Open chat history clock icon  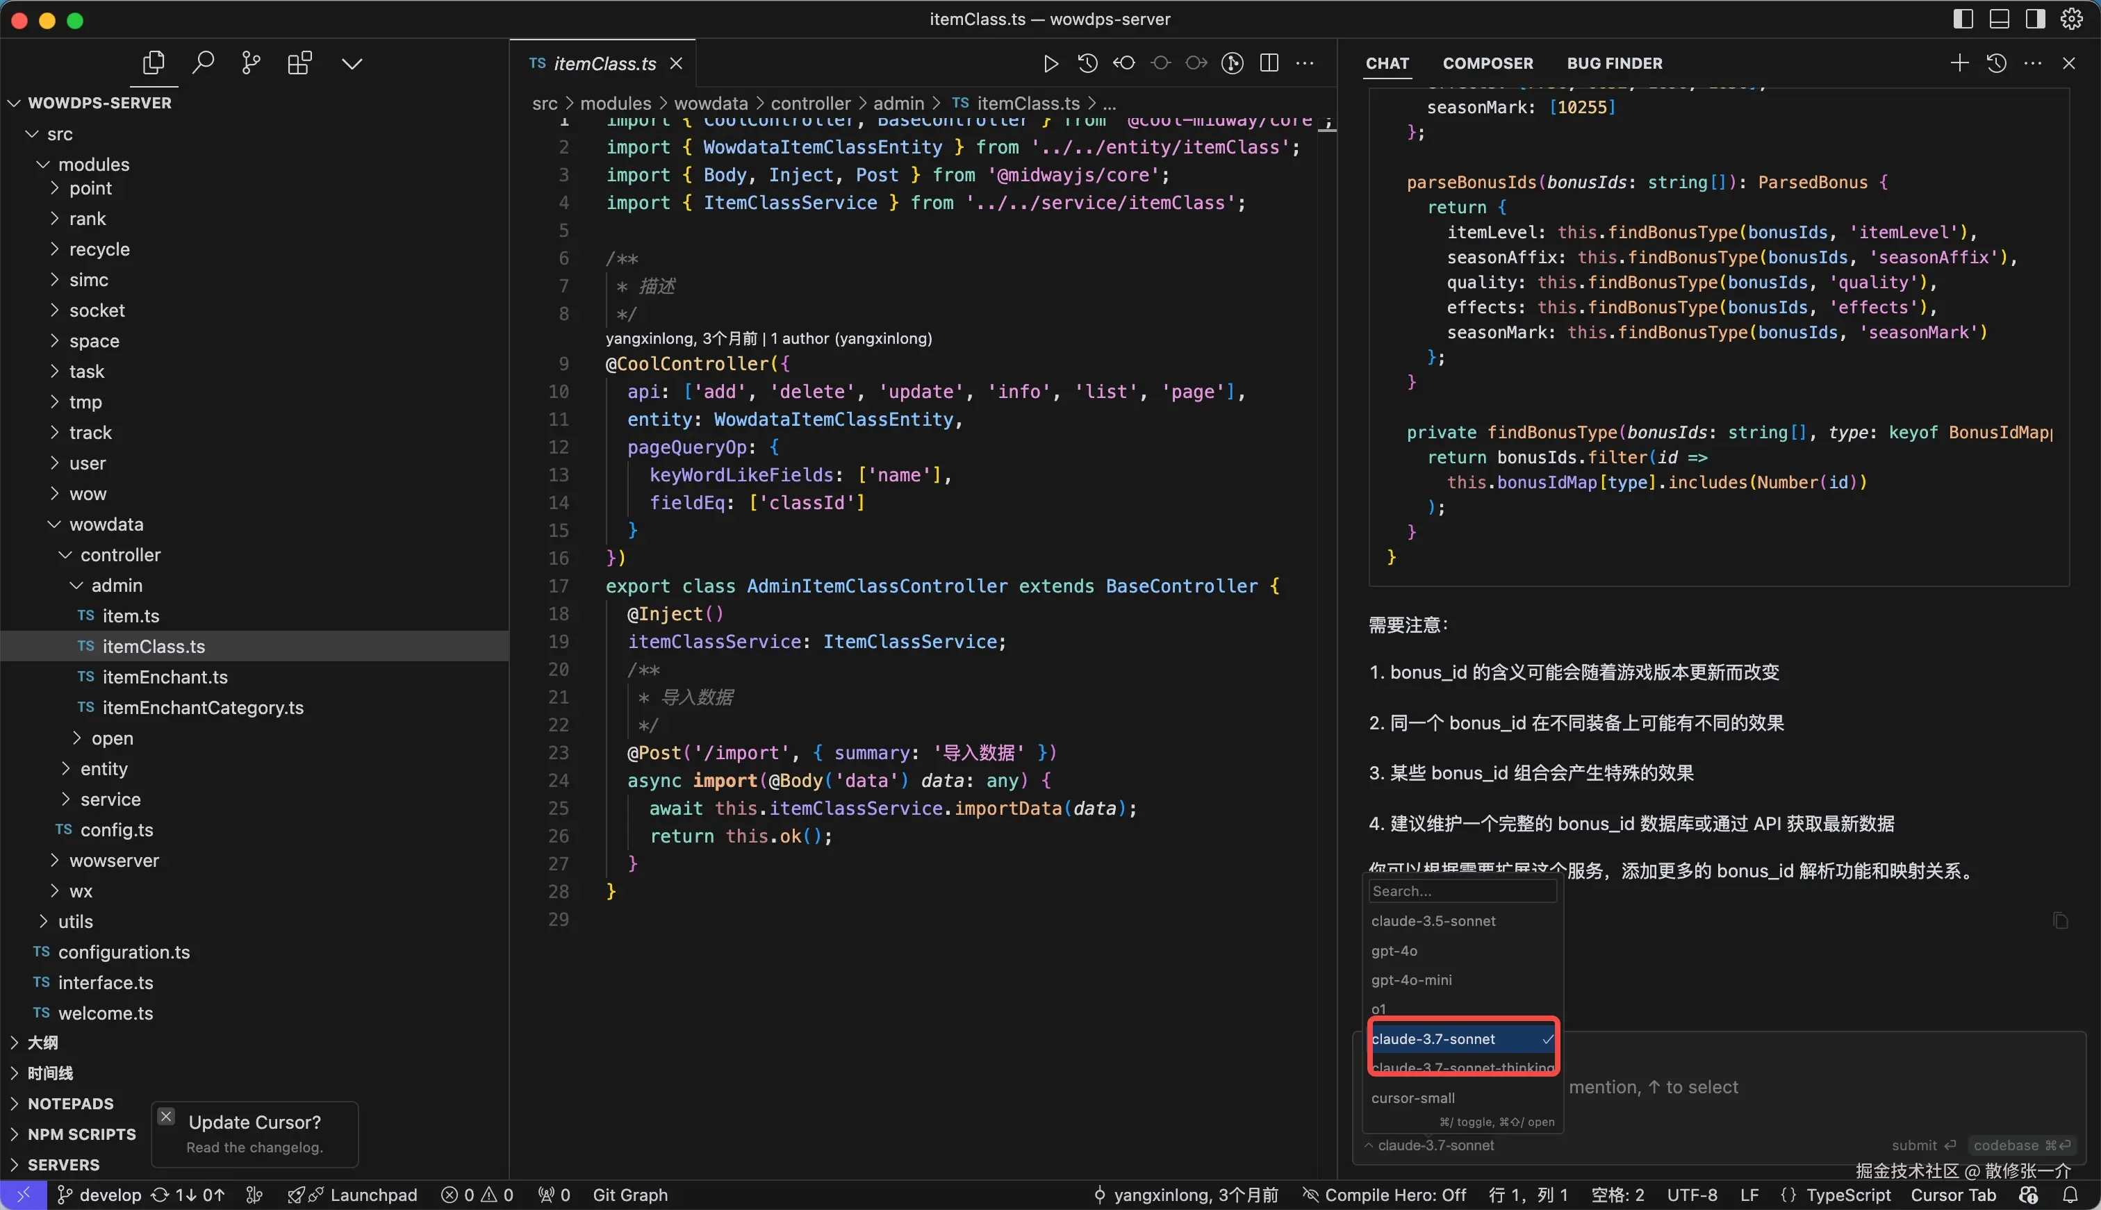[x=1996, y=63]
